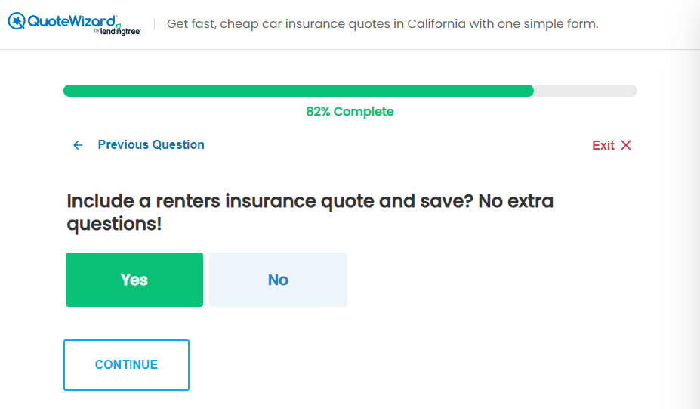Click the '82% Complete' progress label
Screen dimensions: 700x409
[x=350, y=112]
